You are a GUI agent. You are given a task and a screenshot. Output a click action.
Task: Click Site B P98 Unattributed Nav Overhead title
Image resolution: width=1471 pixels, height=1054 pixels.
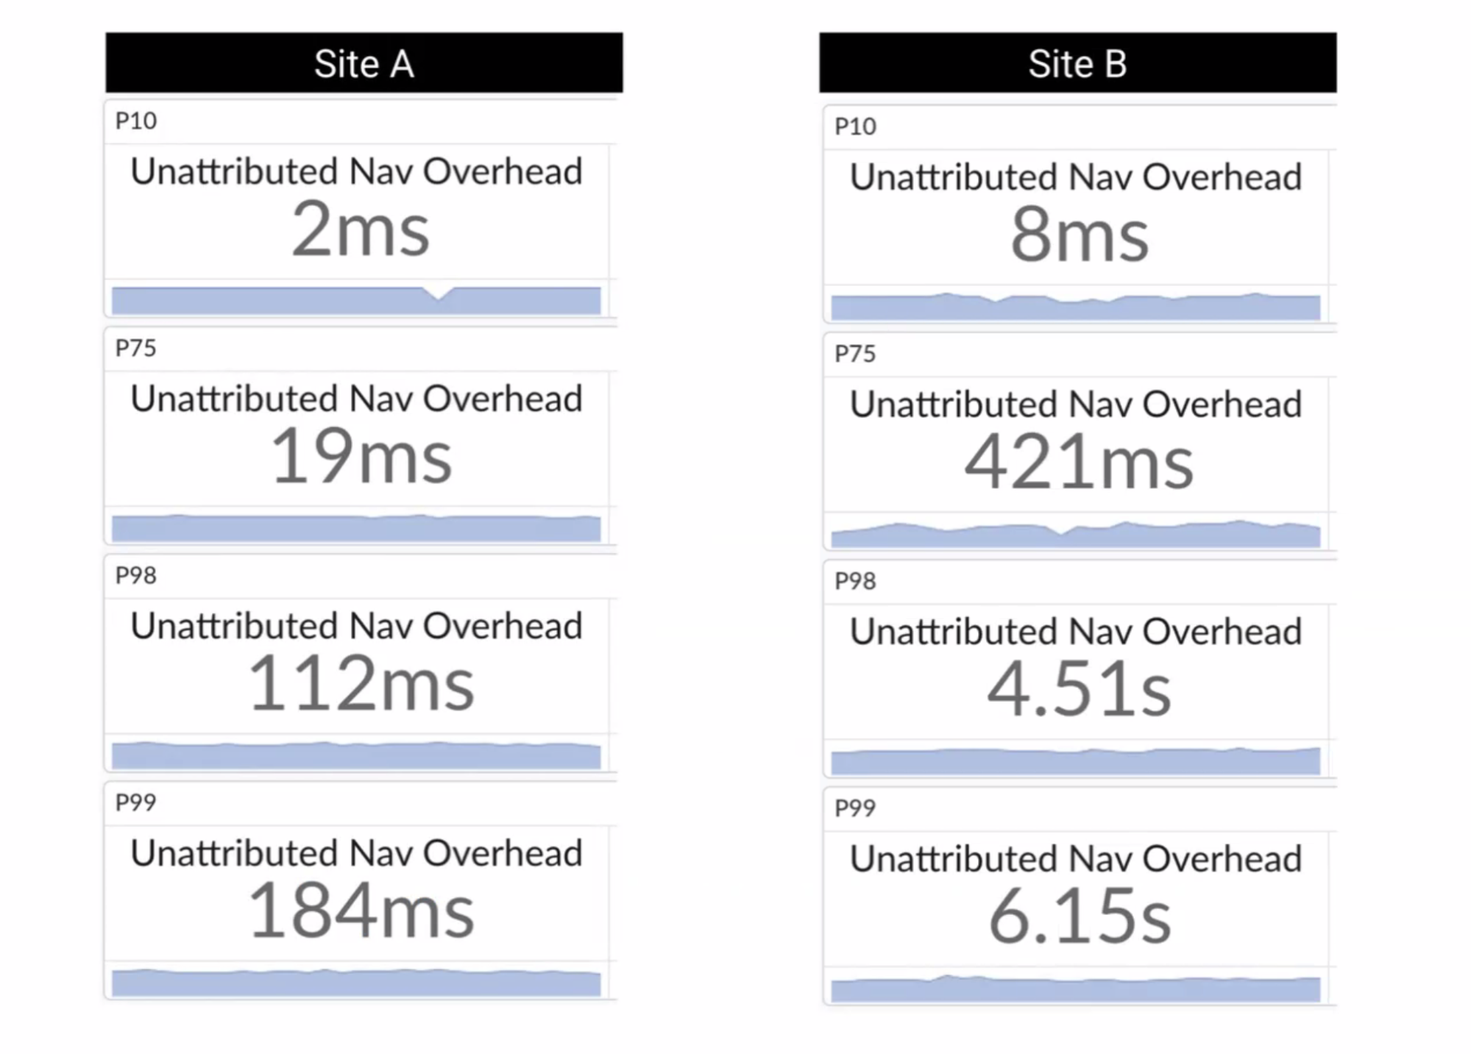(1075, 632)
